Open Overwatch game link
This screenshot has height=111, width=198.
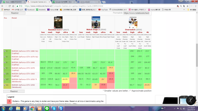pyautogui.click(x=130, y=30)
